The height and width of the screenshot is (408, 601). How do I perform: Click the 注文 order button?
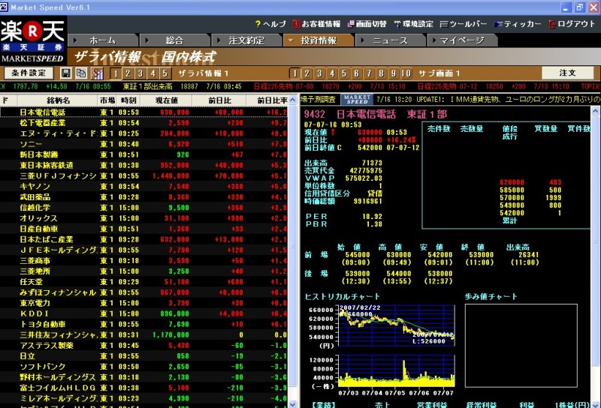567,73
